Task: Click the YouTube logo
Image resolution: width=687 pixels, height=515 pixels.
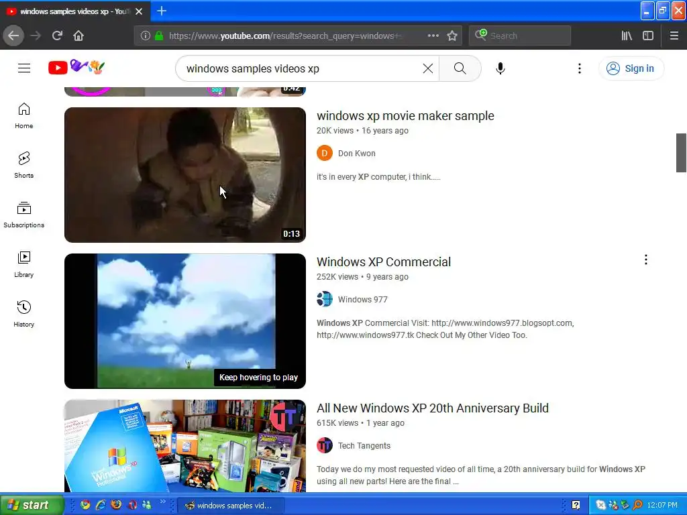Action: [x=76, y=68]
